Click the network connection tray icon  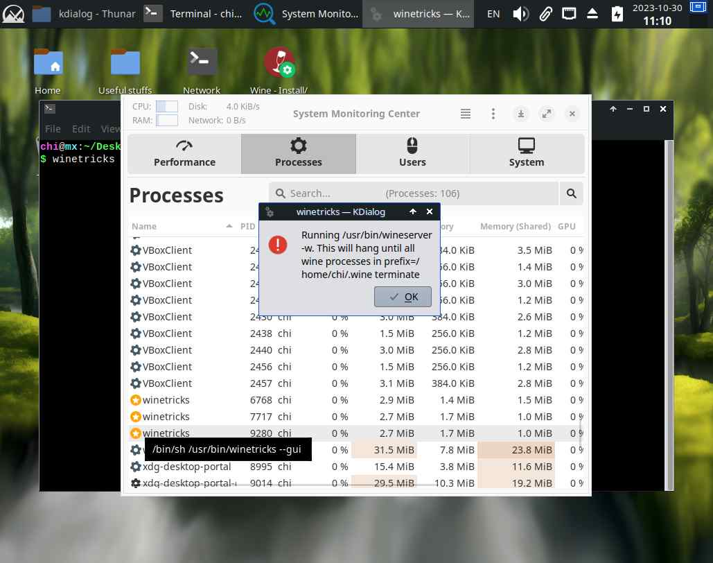click(568, 14)
